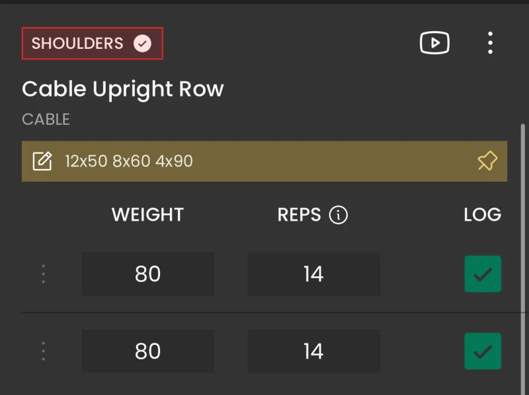529x395 pixels.
Task: Open first set's drag handle dots
Action: point(43,273)
